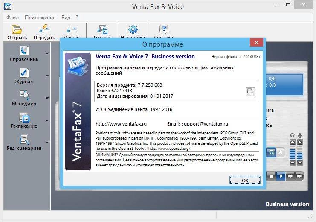Click the Venta Fax app icon in title bar

[8, 6]
